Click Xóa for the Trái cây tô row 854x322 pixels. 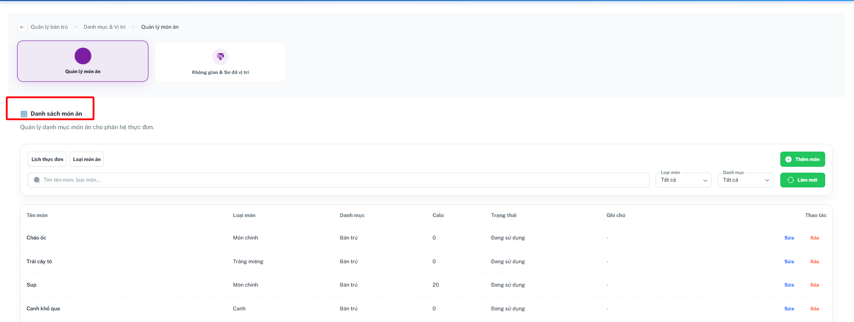click(x=814, y=261)
